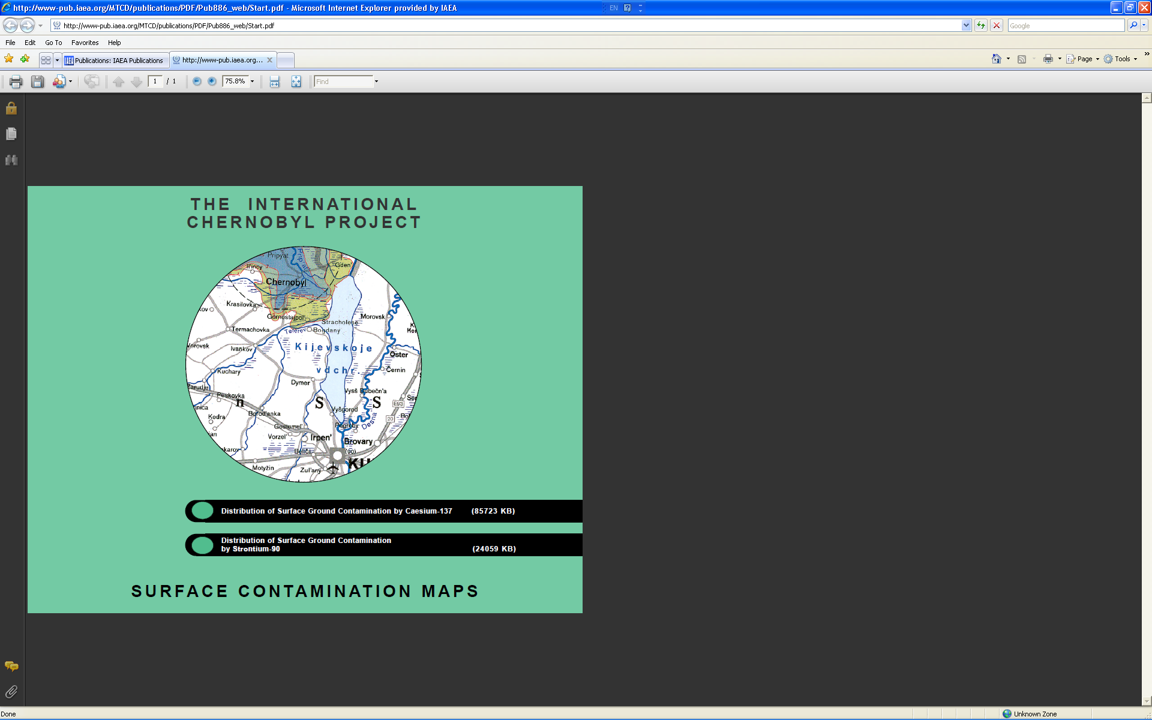1152x720 pixels.
Task: Go to previous PDF page arrow
Action: pos(119,82)
